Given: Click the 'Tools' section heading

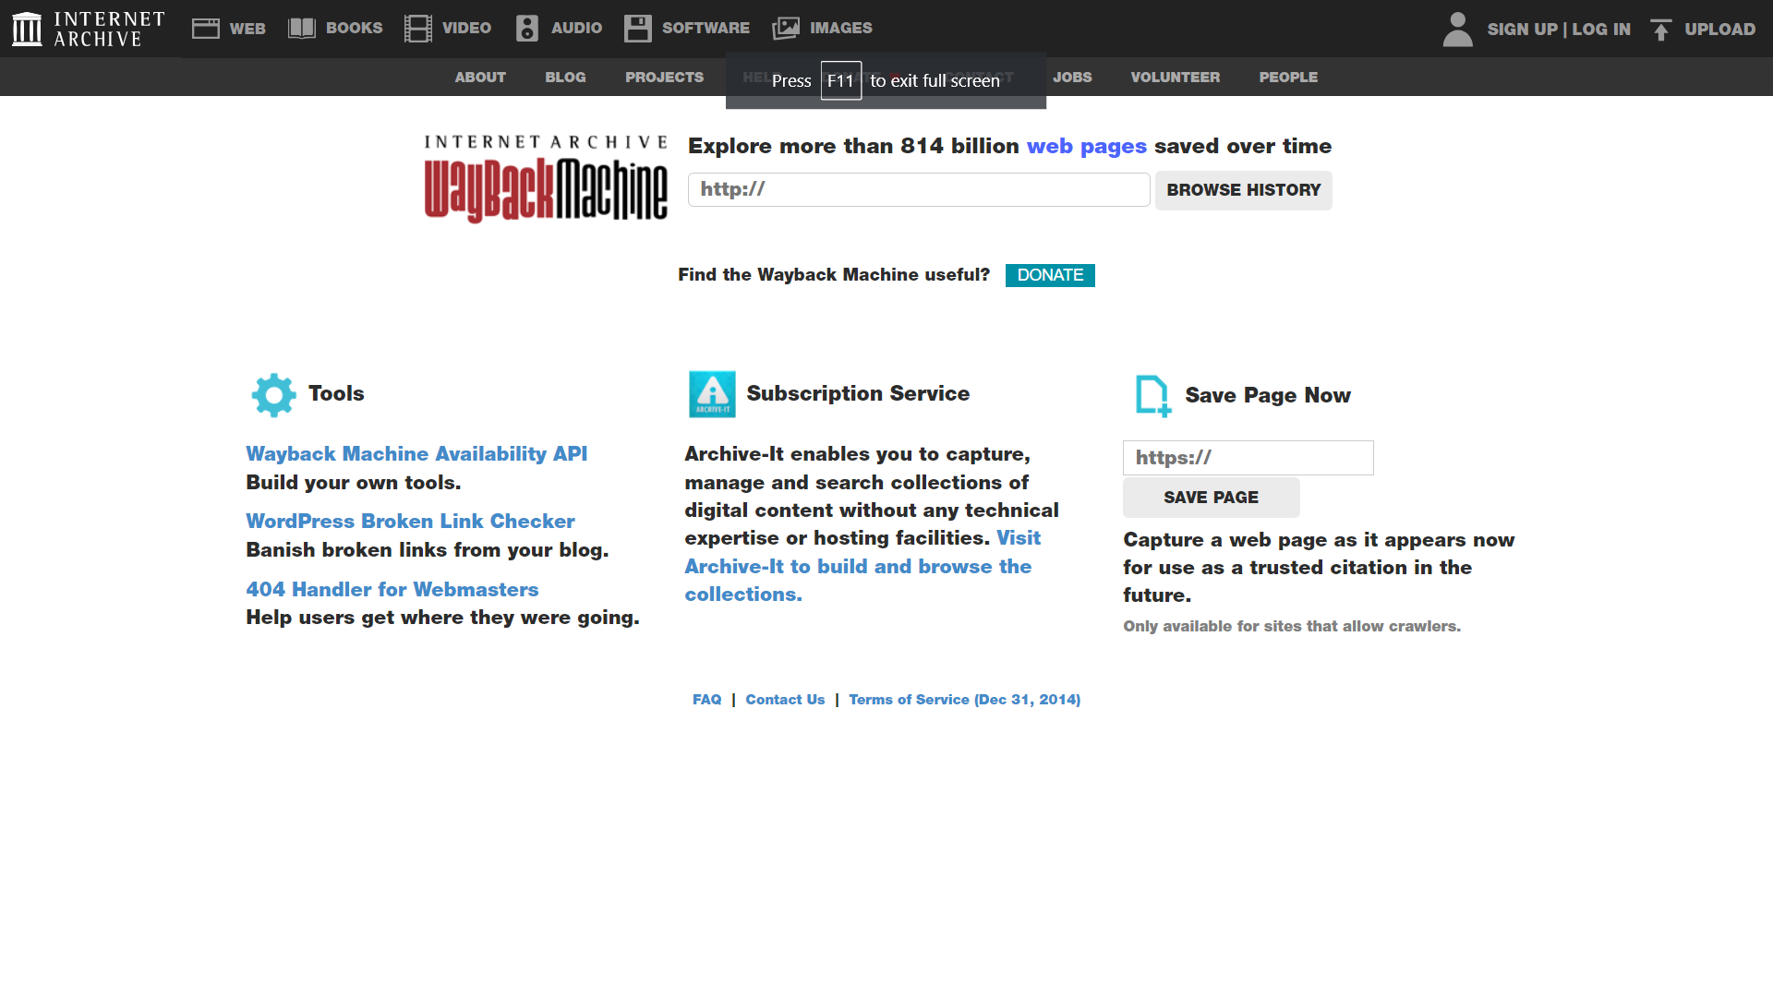Looking at the screenshot, I should 336,394.
